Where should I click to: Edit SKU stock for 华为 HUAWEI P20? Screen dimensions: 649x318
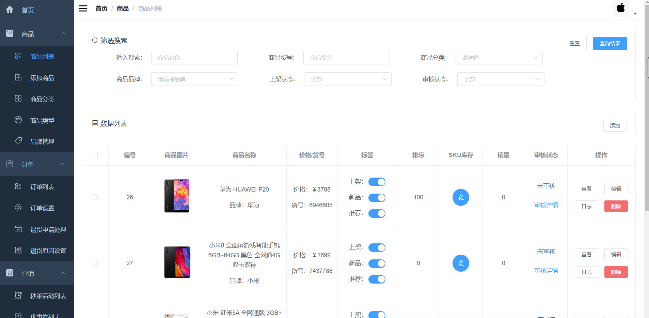[x=461, y=197]
